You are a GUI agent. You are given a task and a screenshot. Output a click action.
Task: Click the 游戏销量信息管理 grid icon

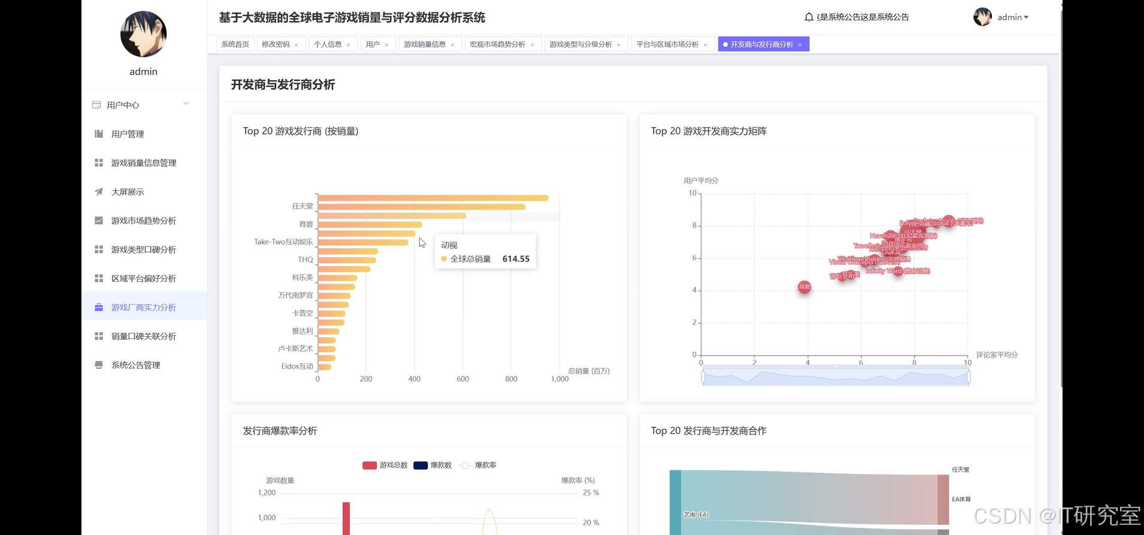[x=99, y=163]
